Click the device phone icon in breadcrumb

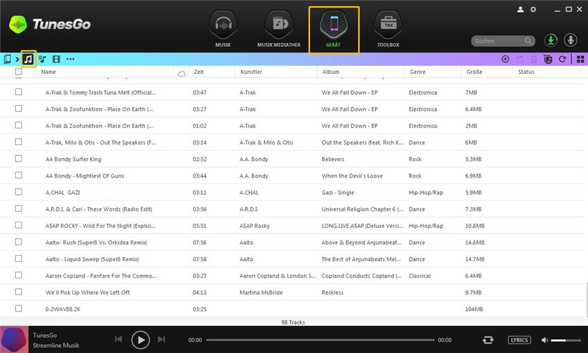click(7, 59)
